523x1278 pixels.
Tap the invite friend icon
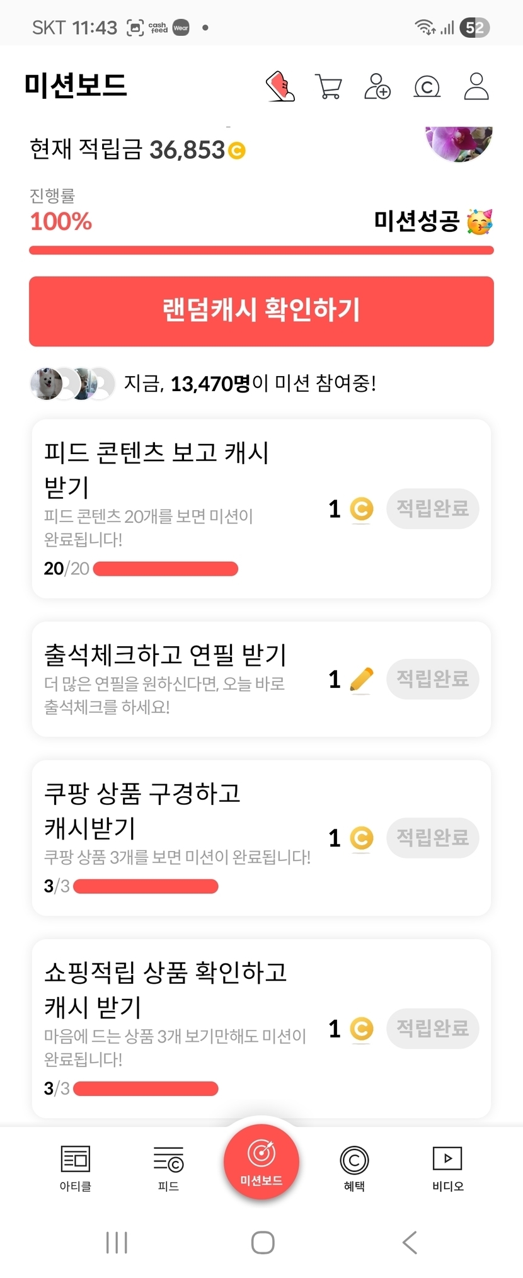[377, 86]
